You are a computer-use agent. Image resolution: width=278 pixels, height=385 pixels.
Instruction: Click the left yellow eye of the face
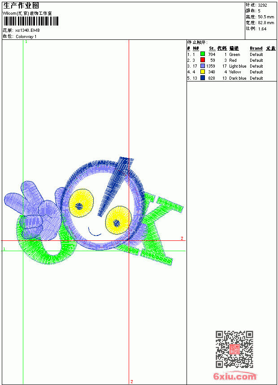point(82,203)
